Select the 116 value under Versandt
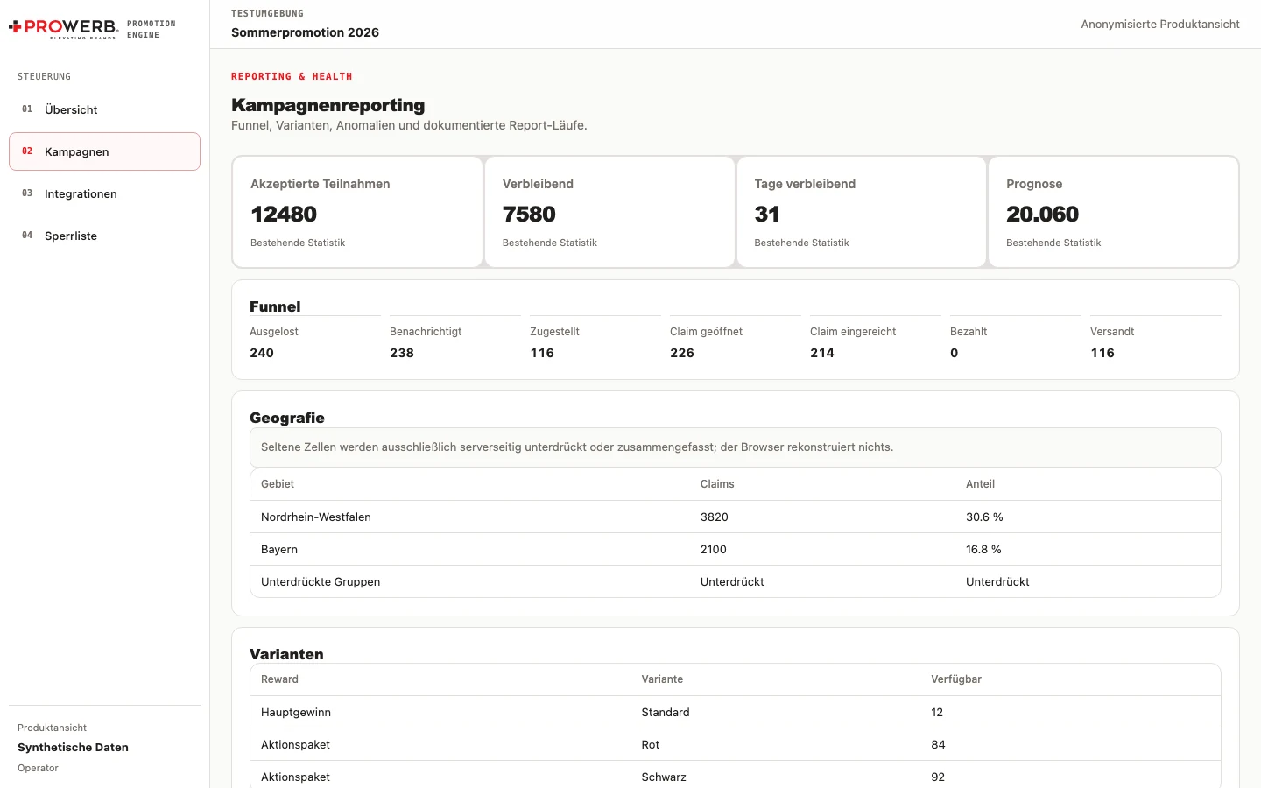The width and height of the screenshot is (1261, 788). click(x=1102, y=353)
